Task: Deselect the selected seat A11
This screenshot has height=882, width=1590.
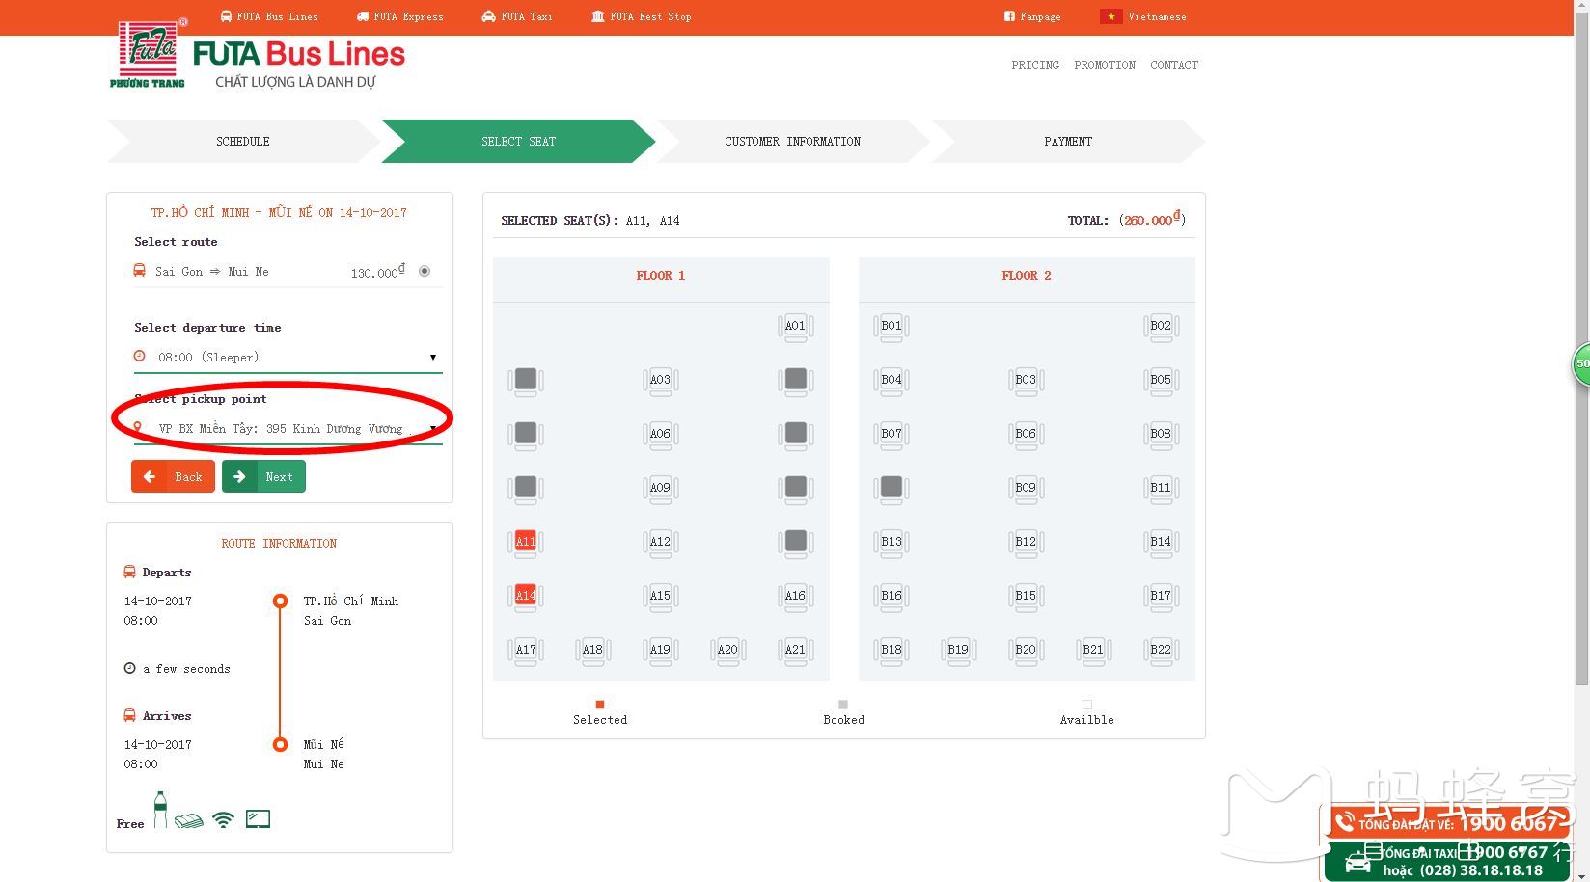Action: (526, 542)
